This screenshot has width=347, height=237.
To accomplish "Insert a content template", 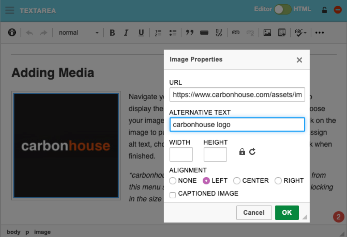I will [282, 33].
